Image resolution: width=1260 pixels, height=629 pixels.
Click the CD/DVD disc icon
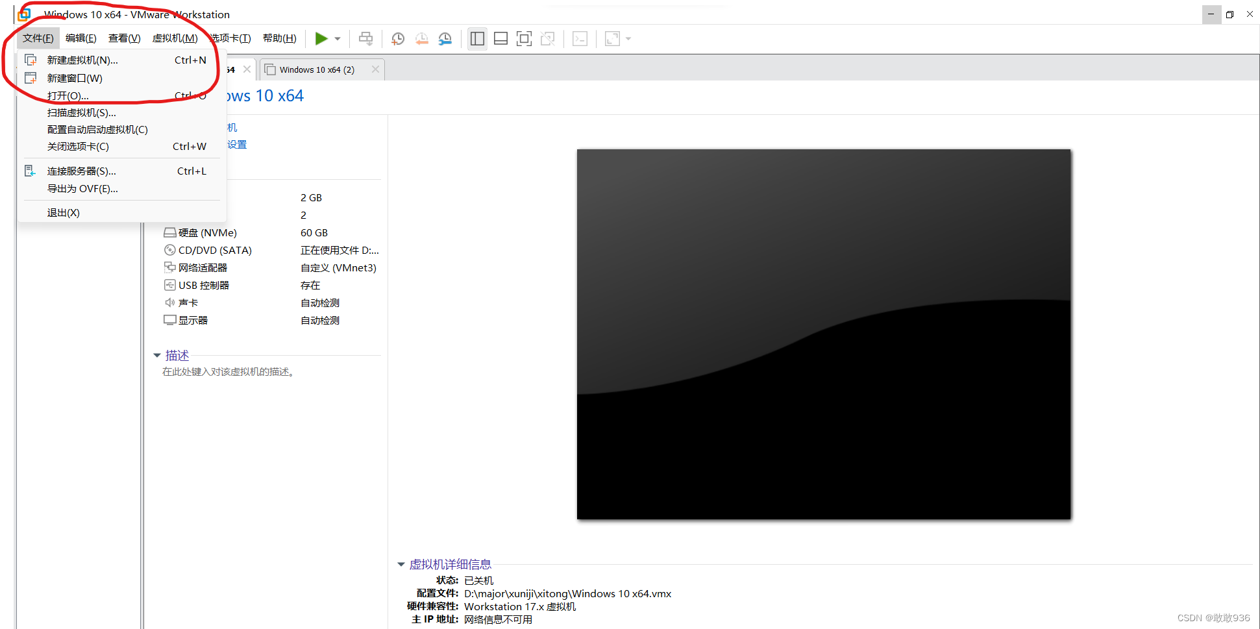click(170, 250)
